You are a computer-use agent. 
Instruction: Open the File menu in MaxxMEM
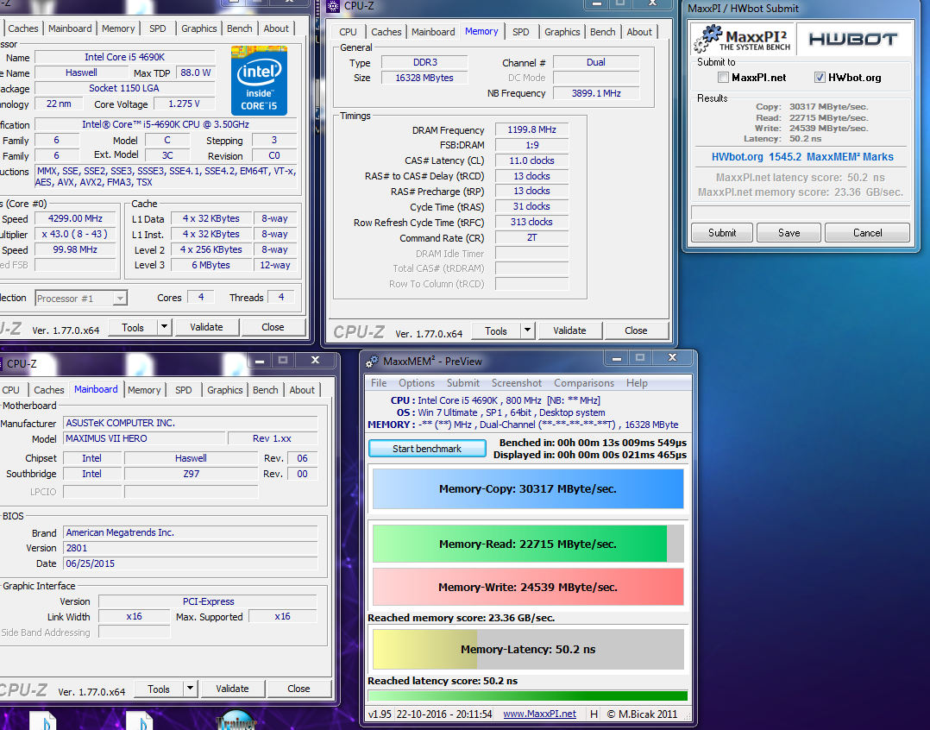[379, 383]
